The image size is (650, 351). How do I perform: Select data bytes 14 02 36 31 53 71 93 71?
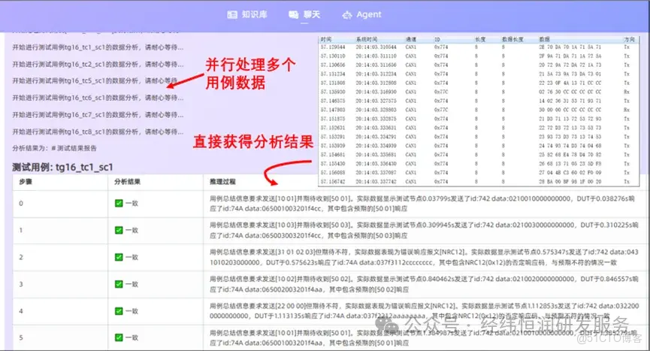[570, 101]
